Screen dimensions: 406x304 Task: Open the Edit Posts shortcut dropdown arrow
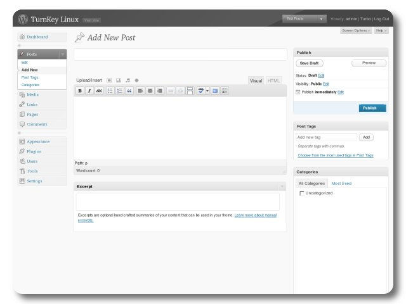coord(322,19)
